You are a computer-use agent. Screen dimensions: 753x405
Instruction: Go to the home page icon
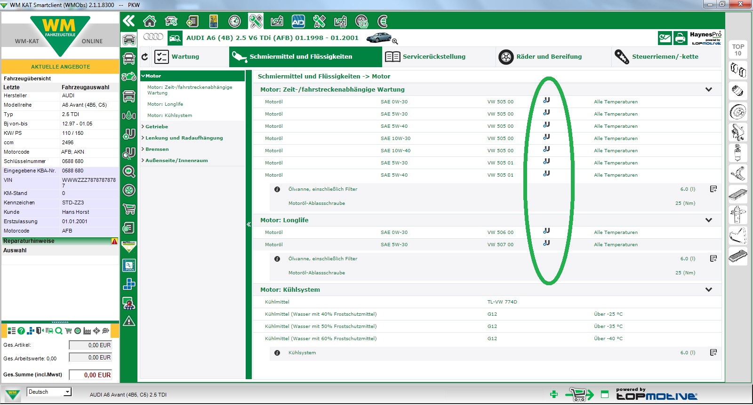click(x=150, y=21)
